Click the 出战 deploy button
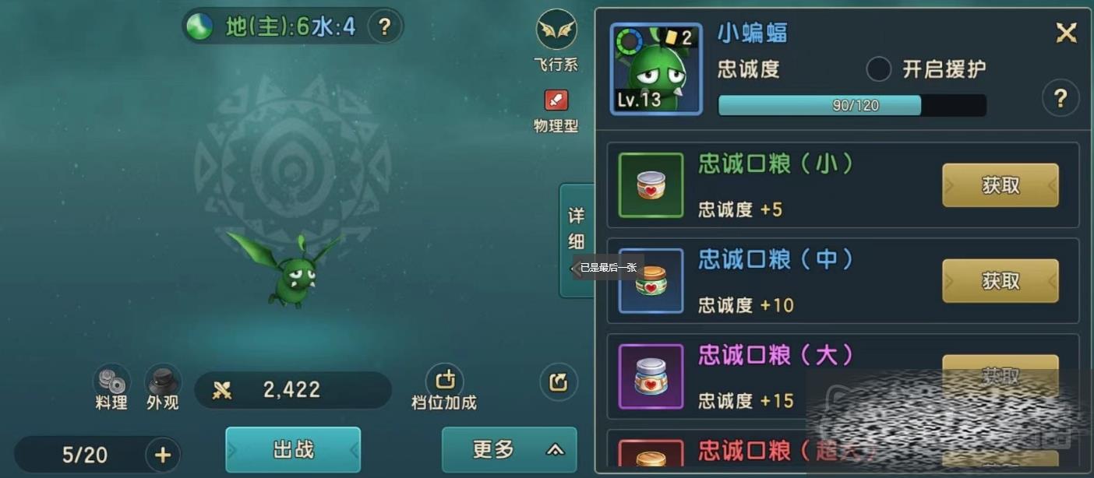Screen dimensions: 1094x478 point(293,450)
